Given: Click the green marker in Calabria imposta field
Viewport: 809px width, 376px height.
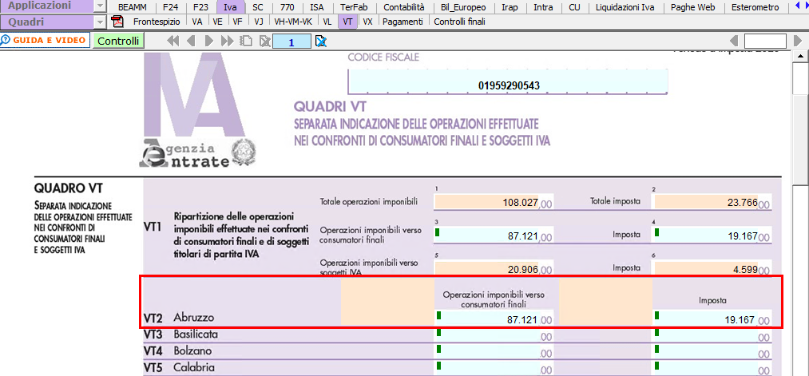Looking at the screenshot, I should point(657,365).
